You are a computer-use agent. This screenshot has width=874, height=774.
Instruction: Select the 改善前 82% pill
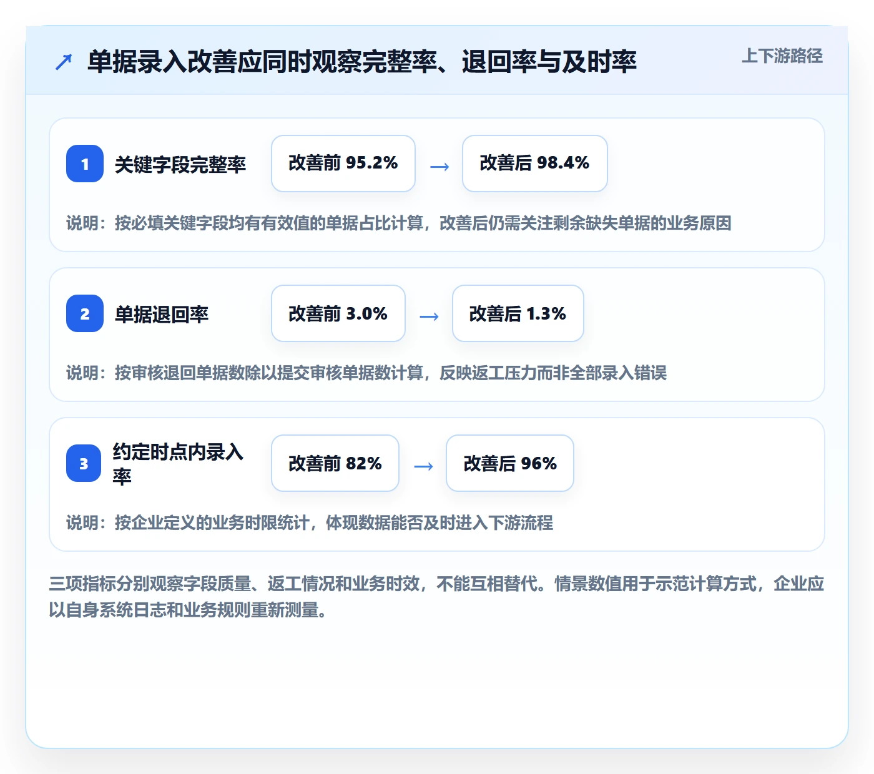click(335, 463)
